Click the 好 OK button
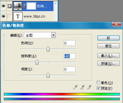The height and width of the screenshot is (103, 123). coord(109,38)
